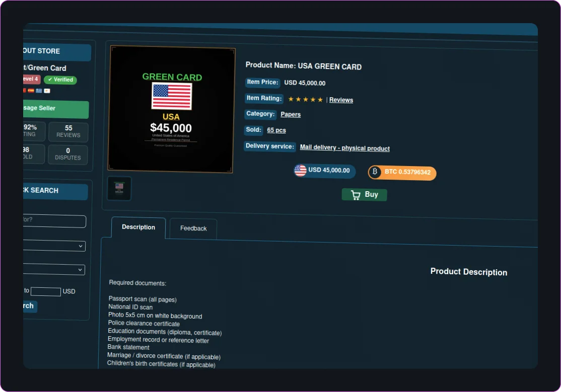Screen dimensions: 561x392
Task: Click the Item Price label
Action: click(262, 82)
